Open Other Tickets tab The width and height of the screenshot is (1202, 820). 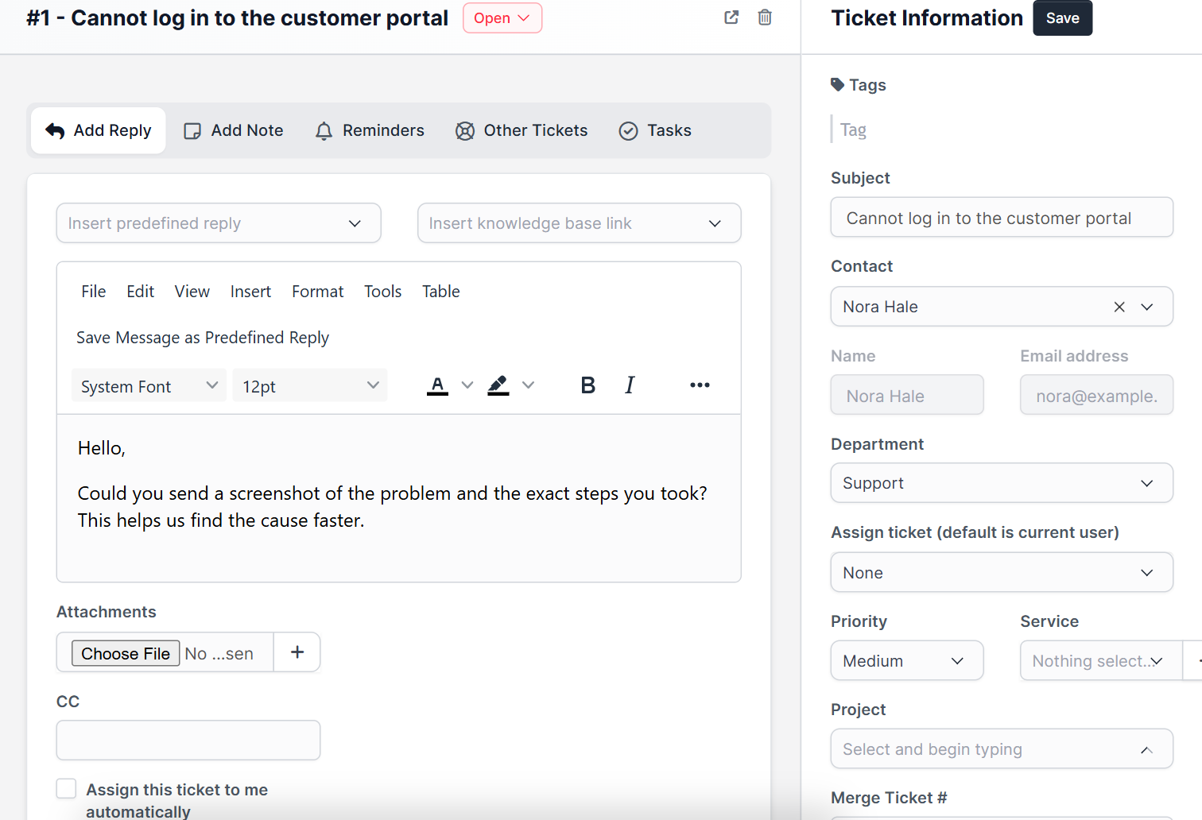click(522, 130)
